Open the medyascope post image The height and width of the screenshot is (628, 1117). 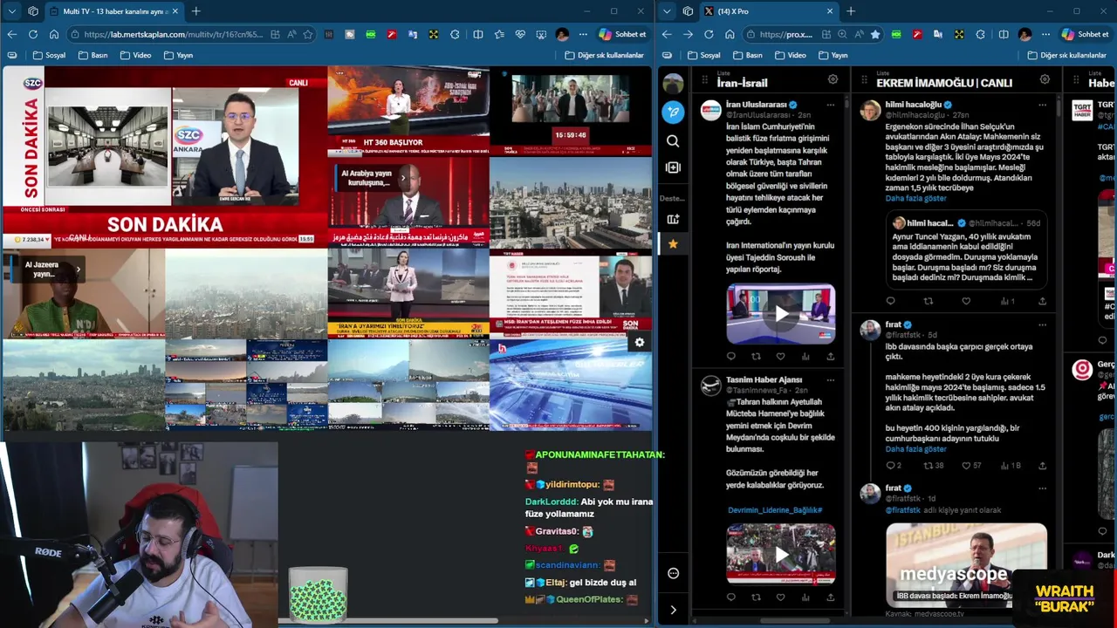point(966,564)
